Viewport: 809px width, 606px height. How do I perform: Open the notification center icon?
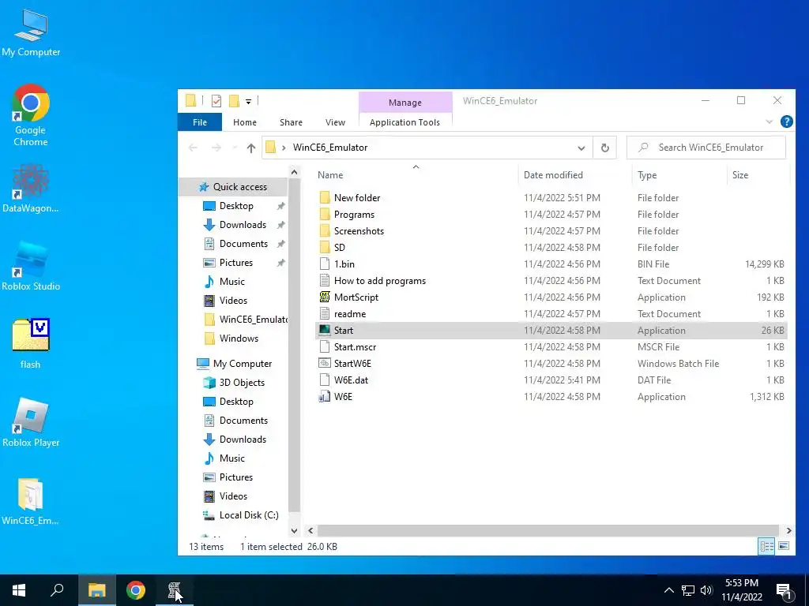click(x=785, y=590)
